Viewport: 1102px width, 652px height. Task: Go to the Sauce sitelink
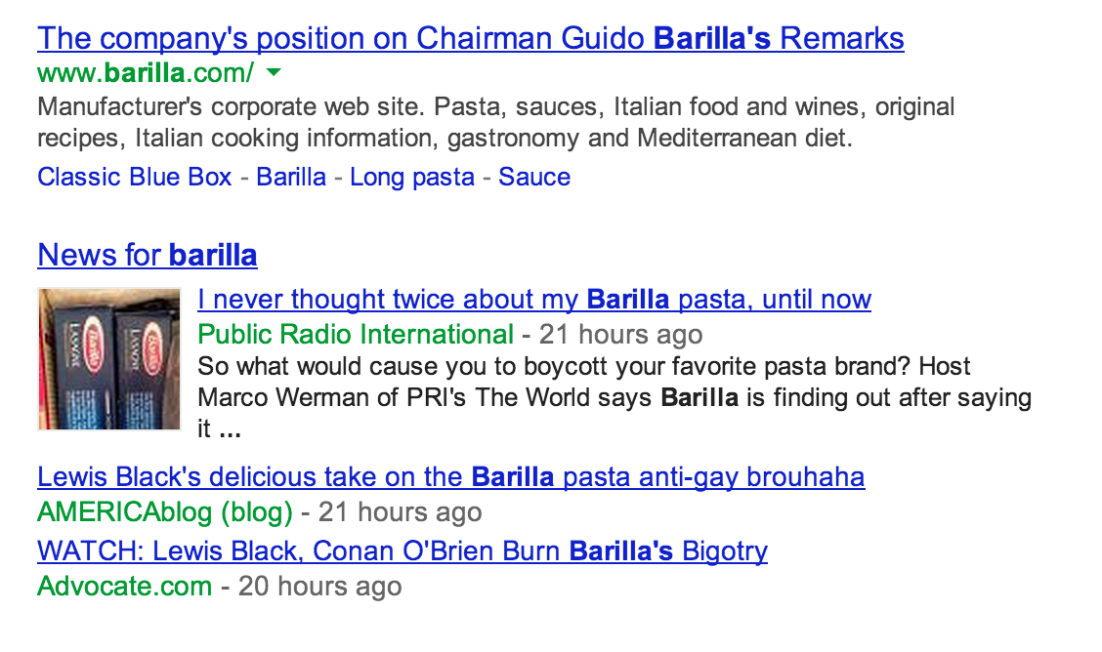pos(534,177)
